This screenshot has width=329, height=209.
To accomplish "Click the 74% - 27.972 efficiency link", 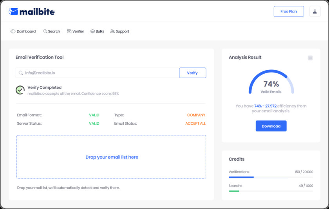I will [266, 106].
